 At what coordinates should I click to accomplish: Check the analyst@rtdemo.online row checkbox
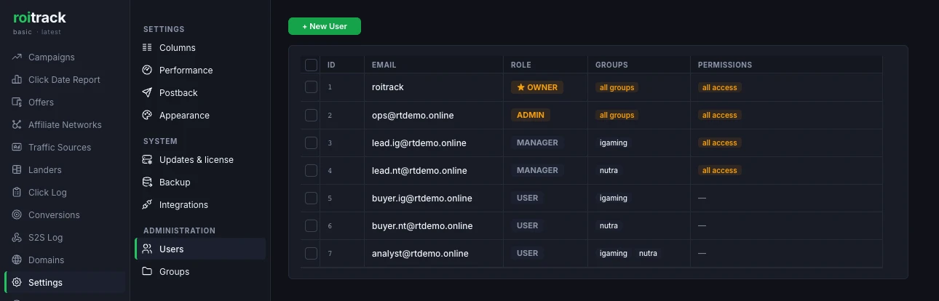(x=311, y=253)
